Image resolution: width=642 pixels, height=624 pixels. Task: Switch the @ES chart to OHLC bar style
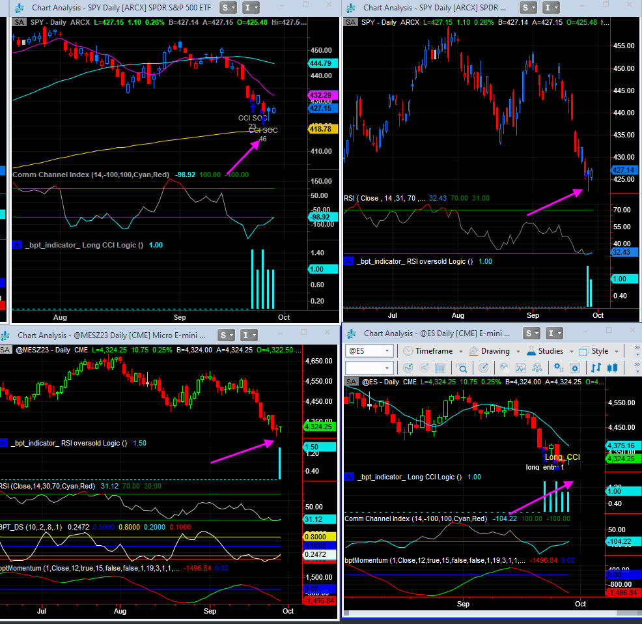click(x=596, y=367)
